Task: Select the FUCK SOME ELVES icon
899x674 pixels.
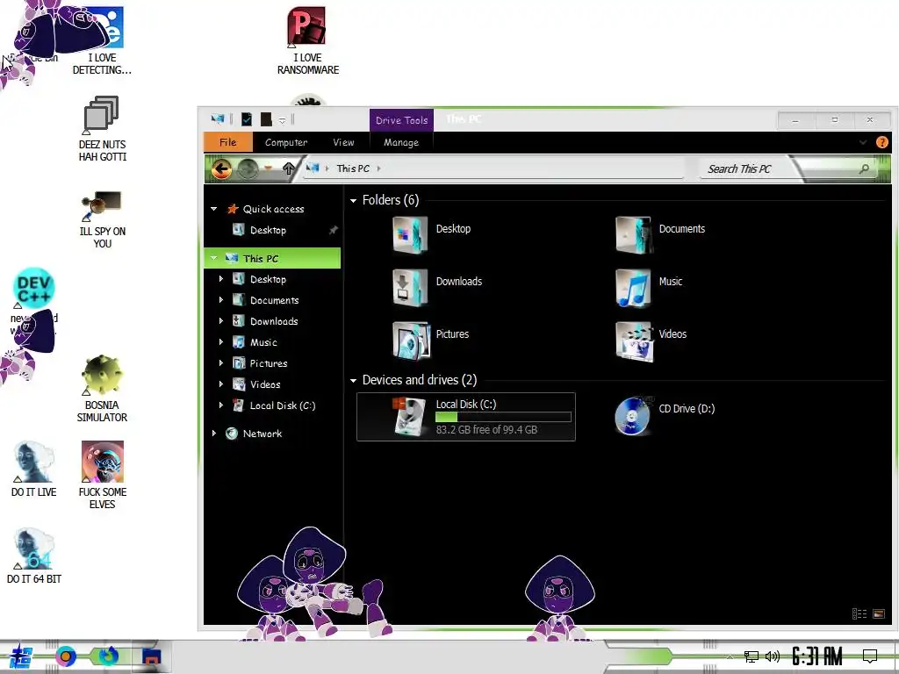Action: 102,475
